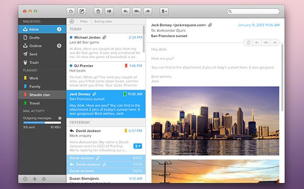The height and width of the screenshot is (189, 304).
Task: Open the Inbox mailbox
Action: click(x=42, y=29)
